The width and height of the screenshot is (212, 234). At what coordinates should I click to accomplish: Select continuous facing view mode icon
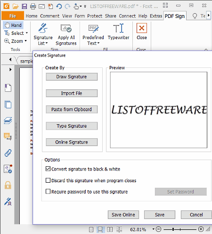pos(119,229)
